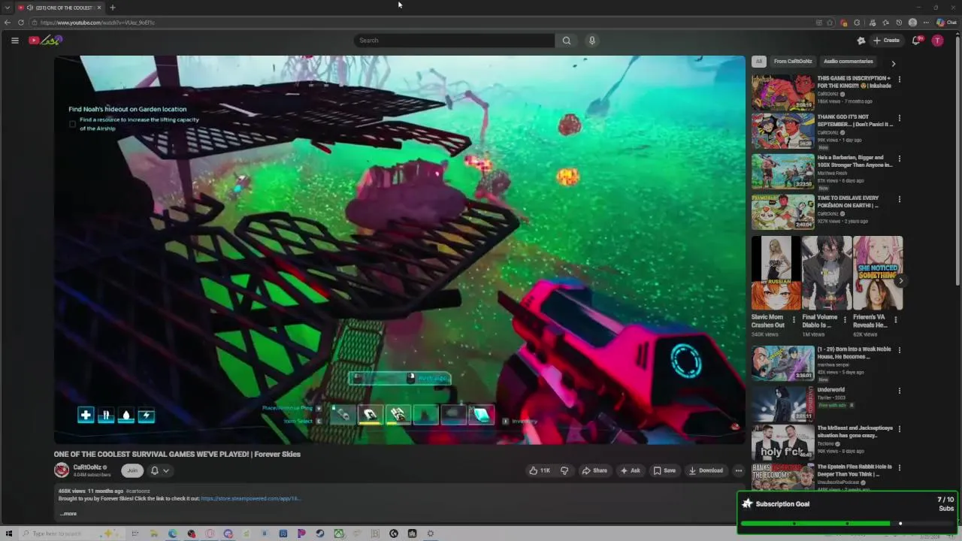Click the Create video button
Image resolution: width=962 pixels, height=541 pixels.
[x=886, y=41]
